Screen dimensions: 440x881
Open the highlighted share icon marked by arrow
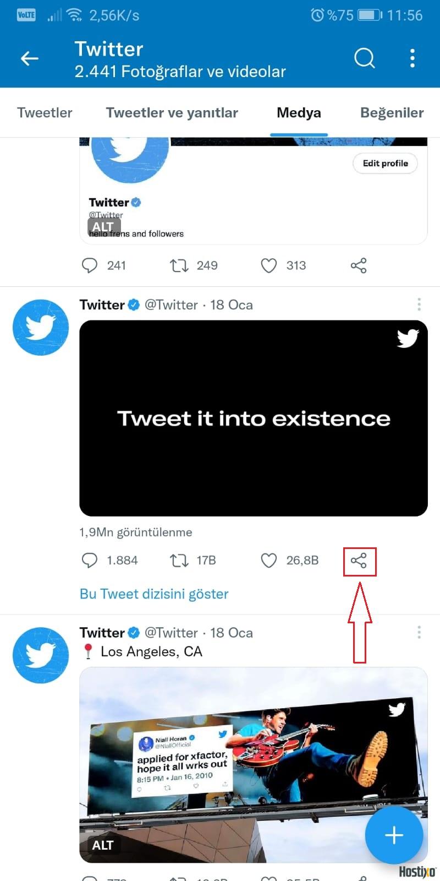click(x=360, y=562)
